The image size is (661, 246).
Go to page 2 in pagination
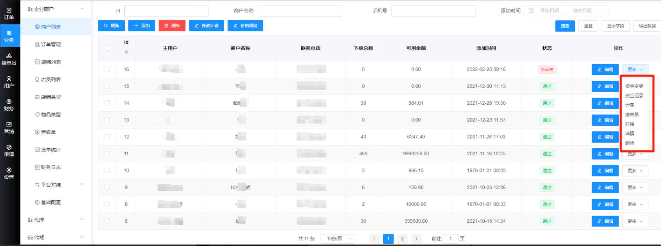402,239
